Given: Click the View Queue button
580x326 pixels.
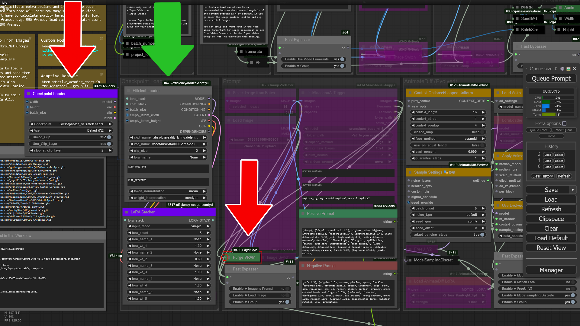Looking at the screenshot, I should click(564, 130).
